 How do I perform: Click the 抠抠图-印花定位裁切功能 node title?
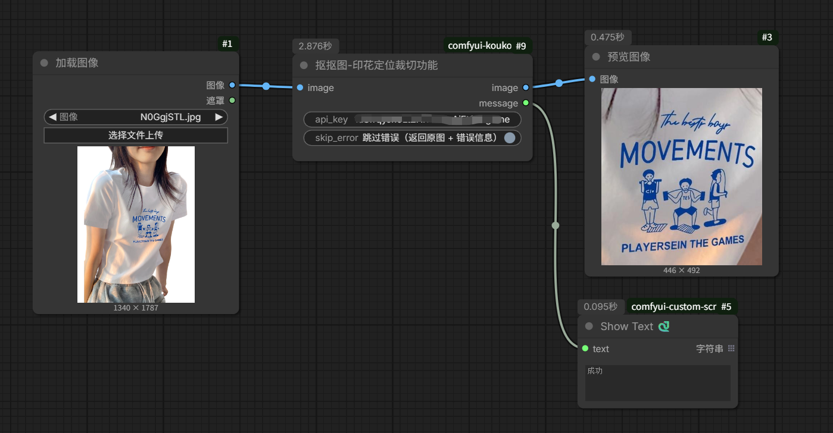[x=377, y=65]
